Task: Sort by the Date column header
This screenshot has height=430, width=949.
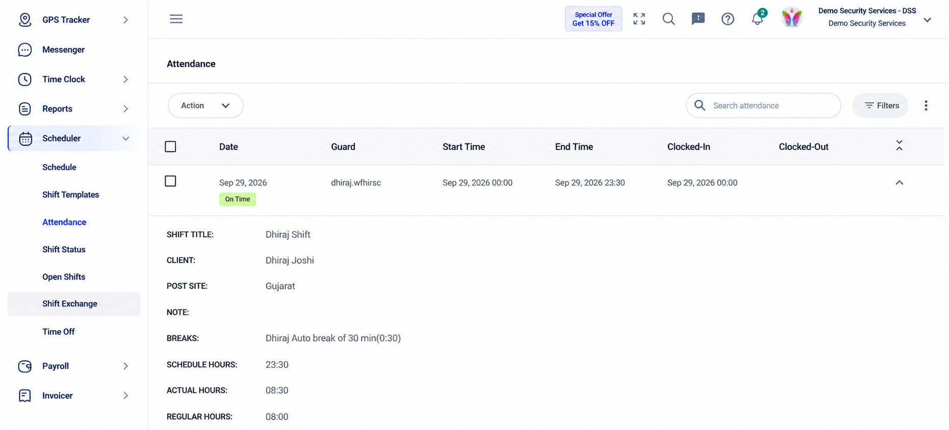Action: 228,147
